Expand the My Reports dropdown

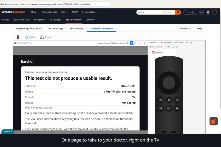40,20
